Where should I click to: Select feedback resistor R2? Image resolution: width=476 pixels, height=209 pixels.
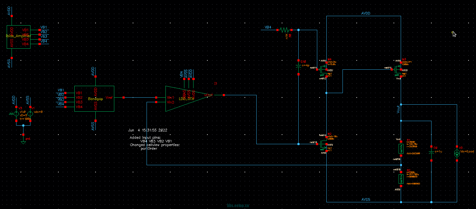point(401,179)
